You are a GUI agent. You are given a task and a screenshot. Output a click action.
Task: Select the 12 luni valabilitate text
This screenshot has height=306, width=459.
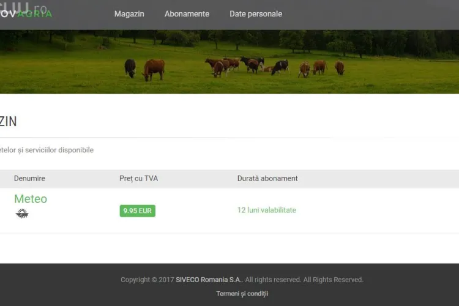[x=266, y=210]
